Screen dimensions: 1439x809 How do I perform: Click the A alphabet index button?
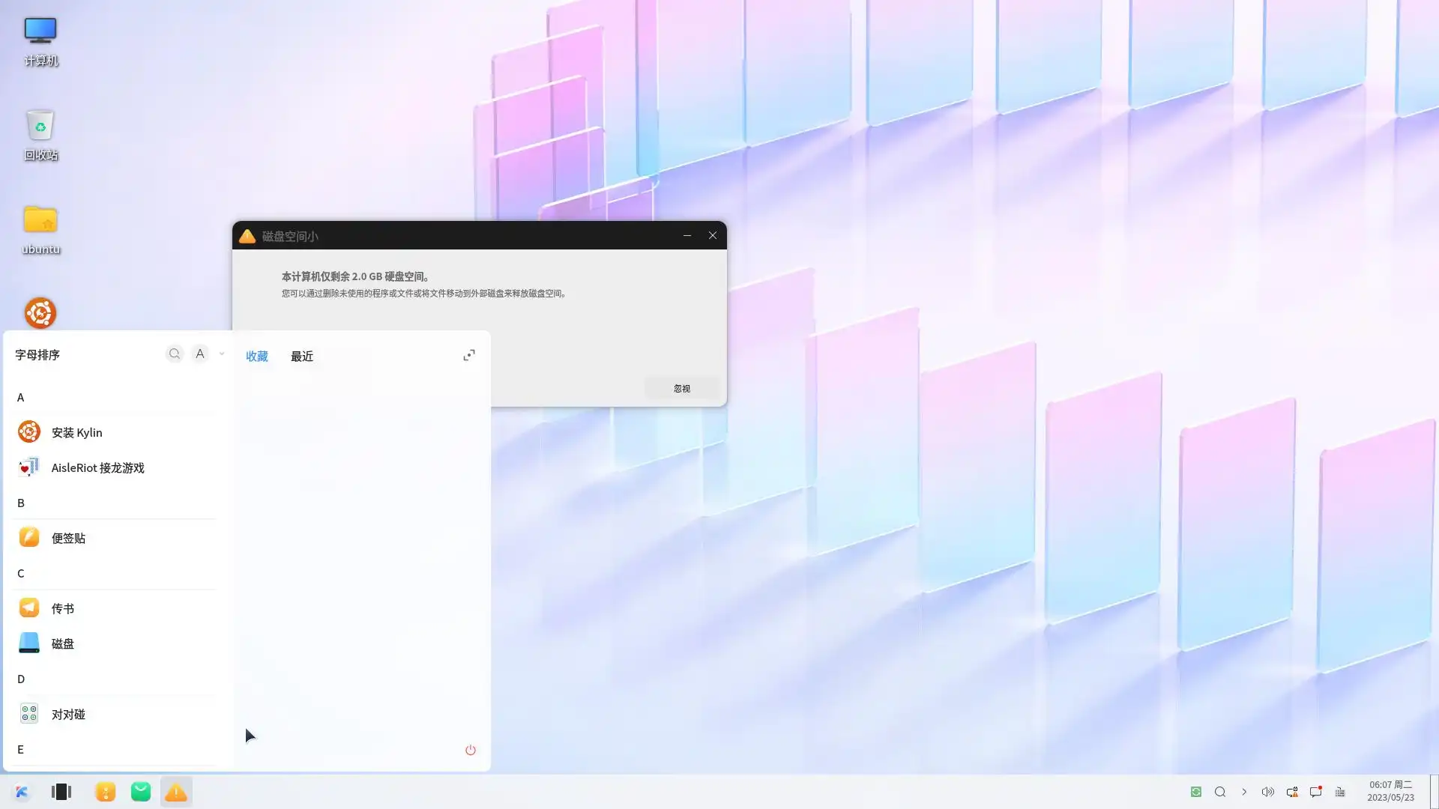200,354
